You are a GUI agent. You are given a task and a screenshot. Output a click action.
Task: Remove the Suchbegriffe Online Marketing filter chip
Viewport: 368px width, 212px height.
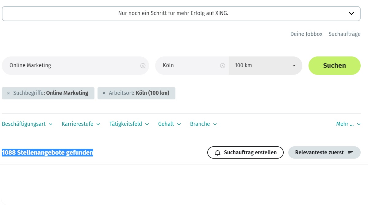click(8, 93)
